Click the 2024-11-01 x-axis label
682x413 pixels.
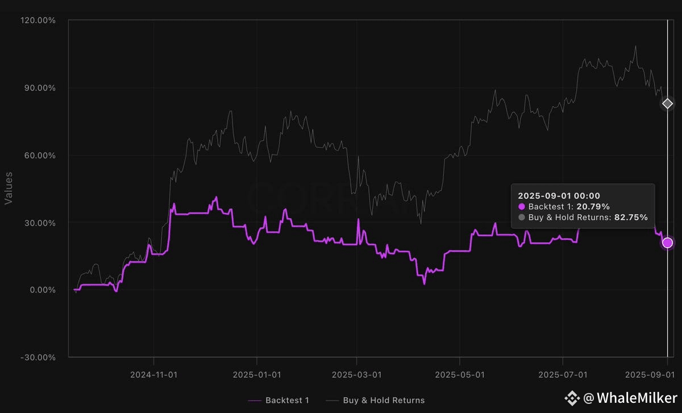click(153, 374)
